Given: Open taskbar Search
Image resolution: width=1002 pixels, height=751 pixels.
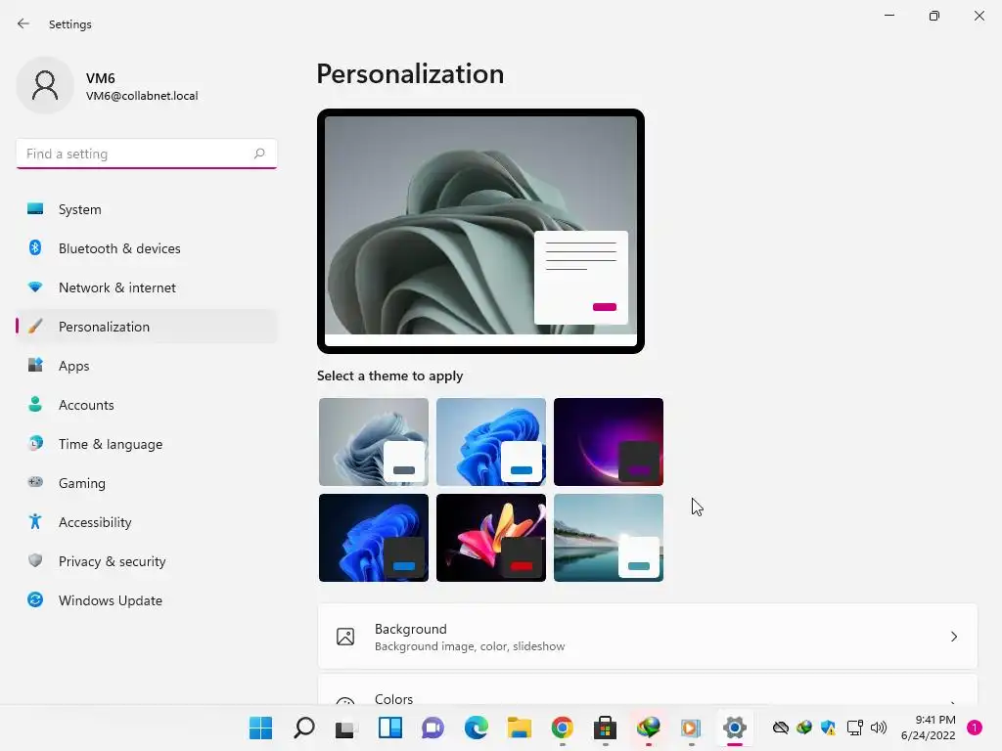Looking at the screenshot, I should pos(303,728).
